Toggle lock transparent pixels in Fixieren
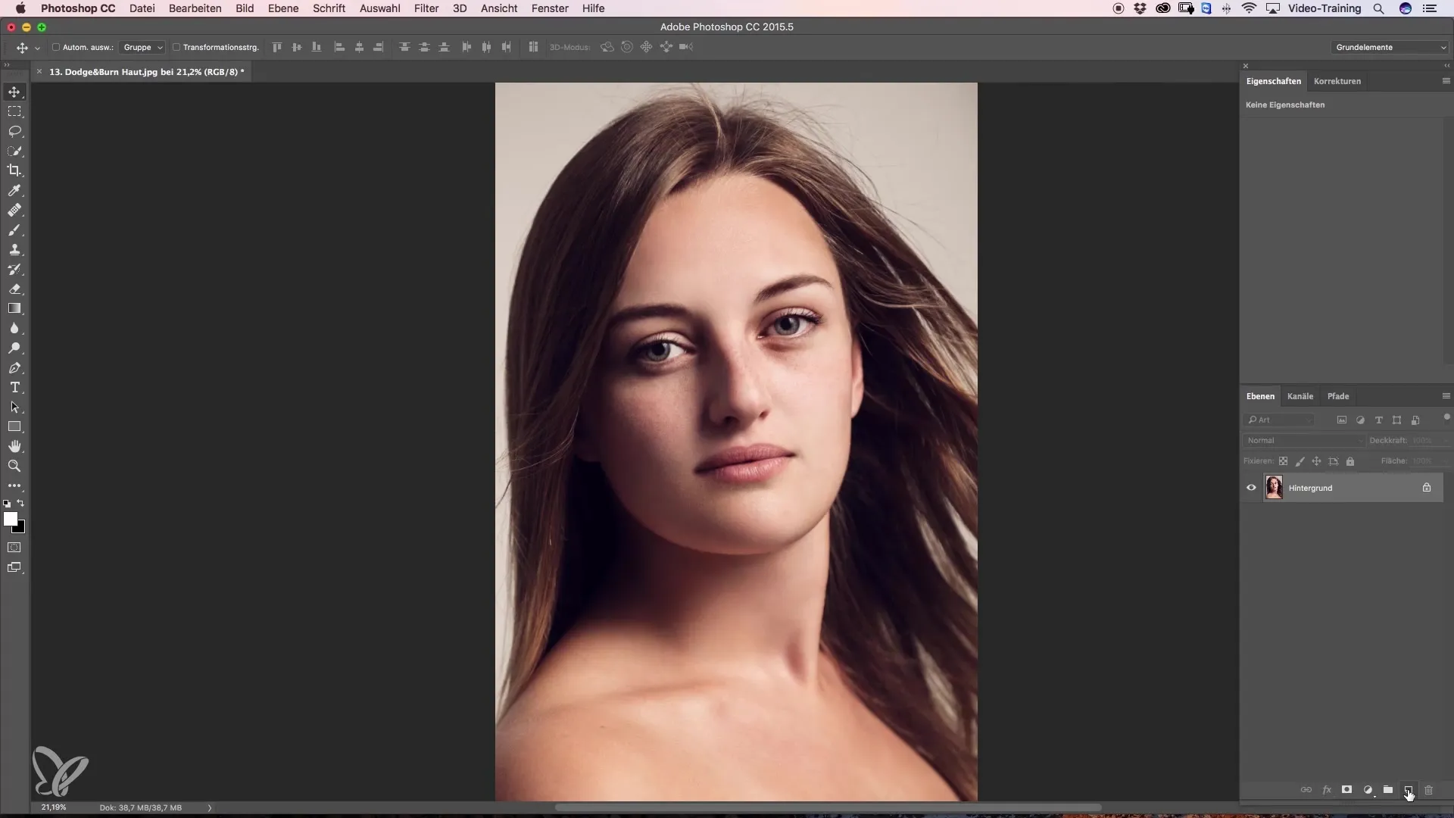This screenshot has width=1454, height=818. coord(1283,461)
